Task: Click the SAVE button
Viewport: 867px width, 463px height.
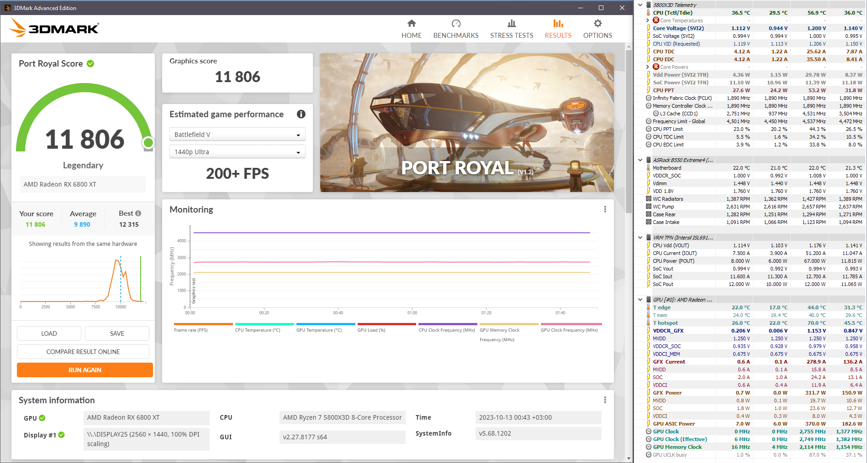Action: (117, 333)
